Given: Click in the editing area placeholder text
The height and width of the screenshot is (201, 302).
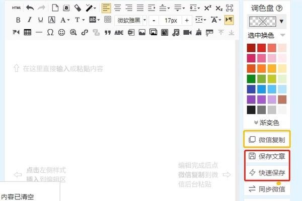Looking at the screenshot, I should 63,69.
